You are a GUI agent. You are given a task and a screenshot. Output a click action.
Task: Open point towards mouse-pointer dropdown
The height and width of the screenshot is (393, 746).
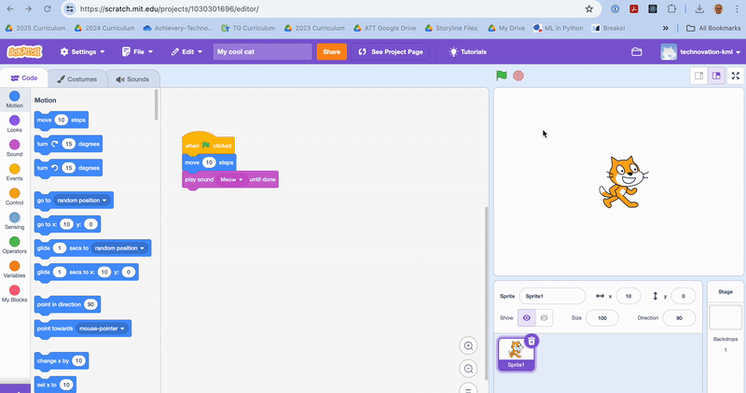[102, 329]
